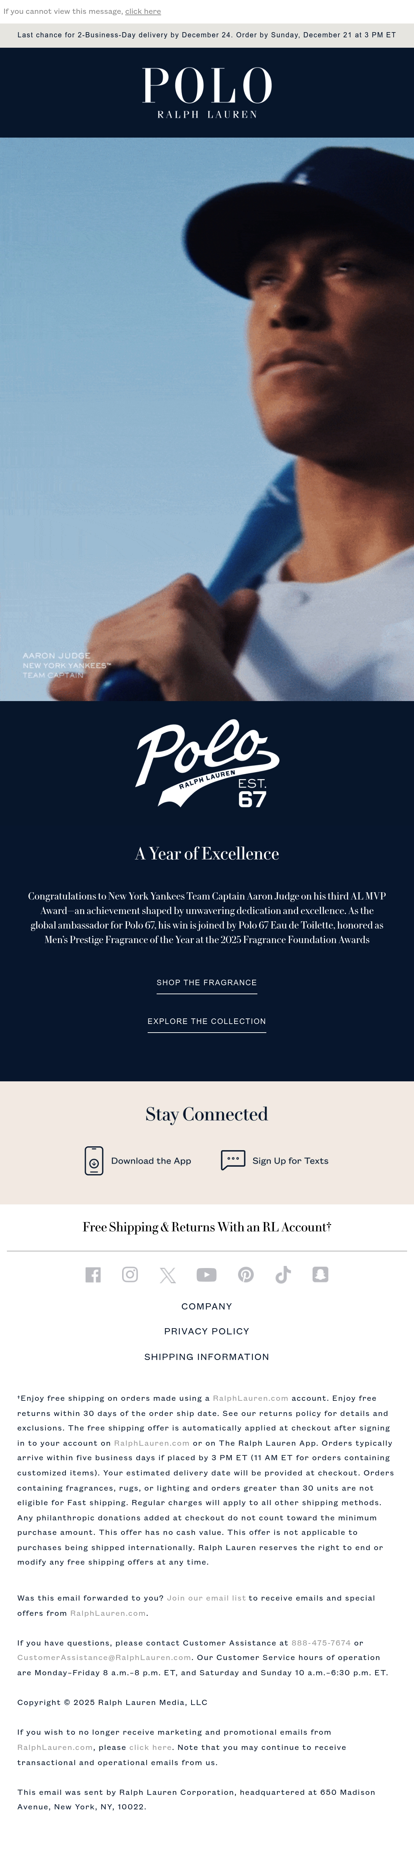Click Shop the Fragrance button
Image resolution: width=414 pixels, height=1864 pixels.
(207, 983)
